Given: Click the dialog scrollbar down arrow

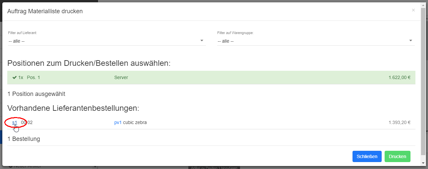Looking at the screenshot, I should coord(423,163).
